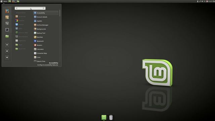Open the Recent Files category folder
215x121 pixels.
tap(21, 49)
